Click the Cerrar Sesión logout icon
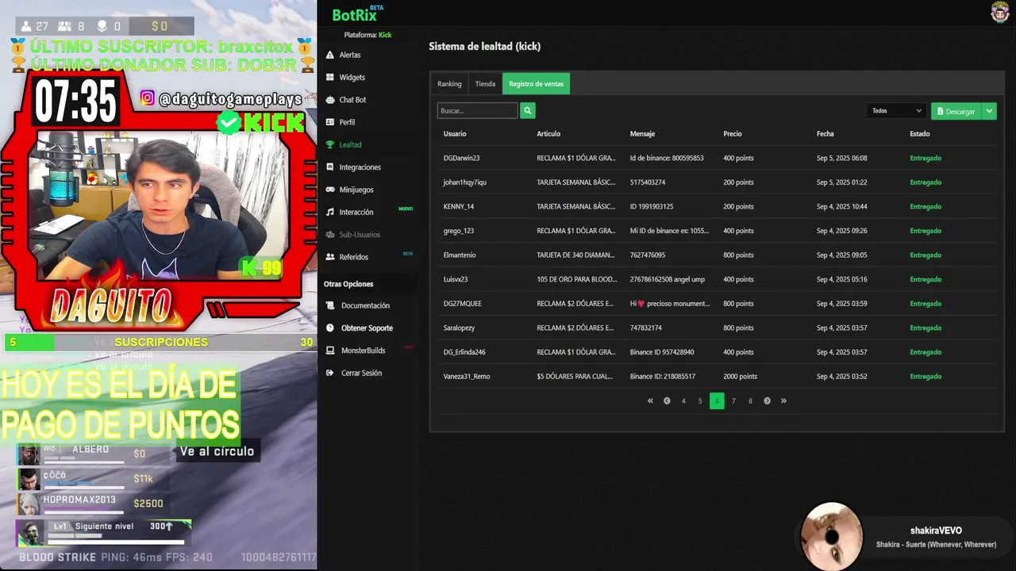The image size is (1016, 571). 330,373
